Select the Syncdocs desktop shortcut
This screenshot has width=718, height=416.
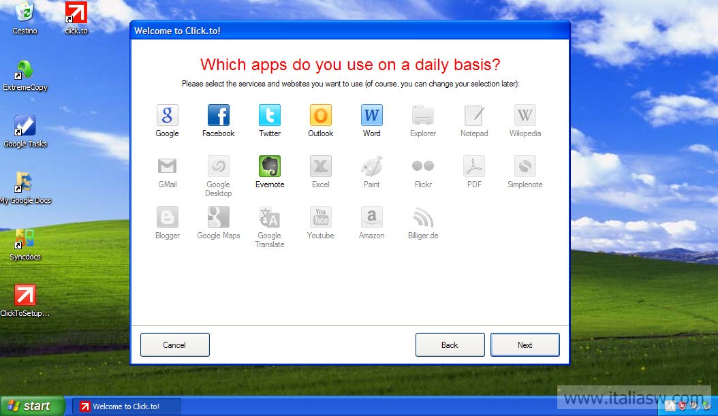pyautogui.click(x=25, y=245)
